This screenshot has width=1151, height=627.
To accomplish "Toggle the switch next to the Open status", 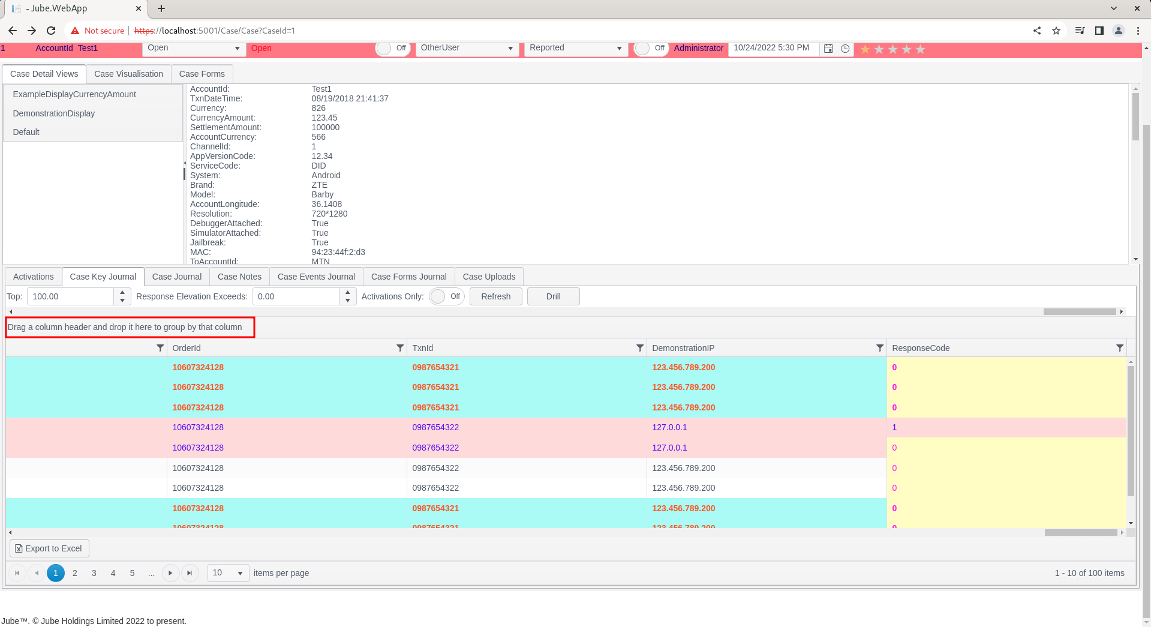I will [392, 49].
